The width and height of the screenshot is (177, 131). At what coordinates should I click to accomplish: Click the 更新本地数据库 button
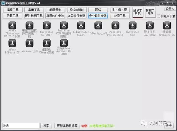pos(67,125)
